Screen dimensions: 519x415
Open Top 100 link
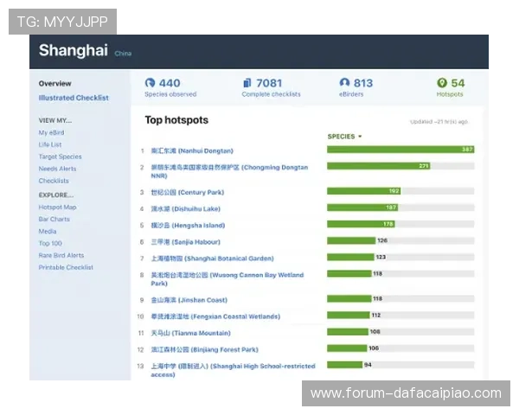(x=50, y=243)
